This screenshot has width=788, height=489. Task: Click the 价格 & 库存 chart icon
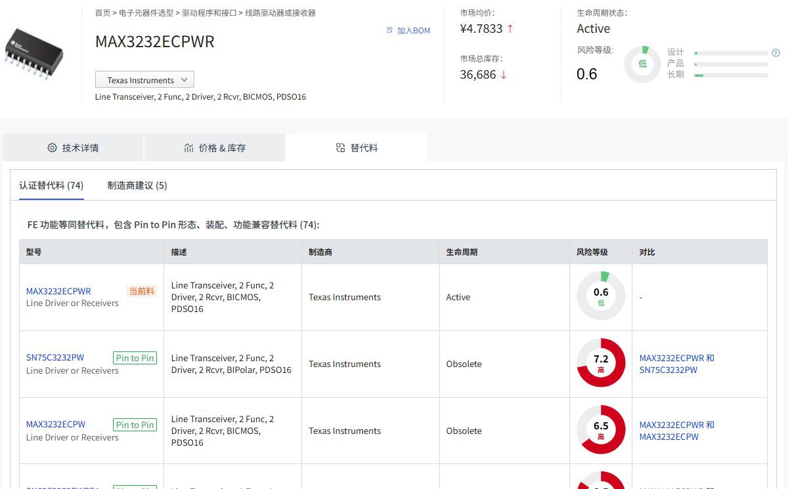pyautogui.click(x=189, y=147)
